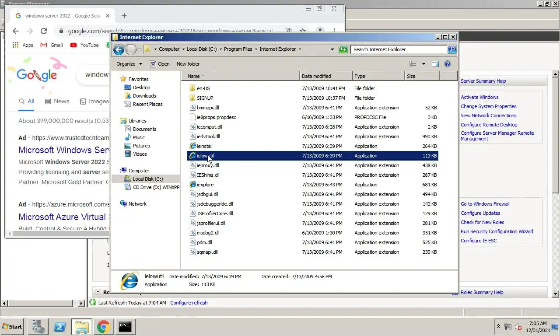Reload the page in Chrome

pos(44,31)
